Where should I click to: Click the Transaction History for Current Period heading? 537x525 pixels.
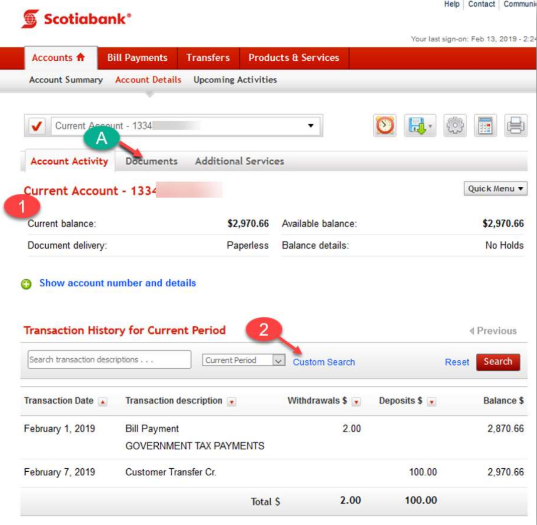pos(125,331)
